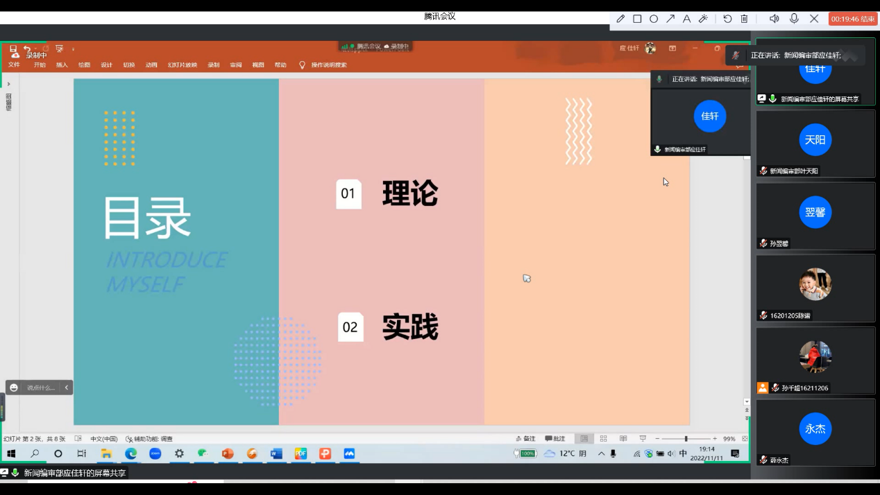Click the trash icon to clear annotations
The height and width of the screenshot is (495, 880).
pyautogui.click(x=744, y=19)
